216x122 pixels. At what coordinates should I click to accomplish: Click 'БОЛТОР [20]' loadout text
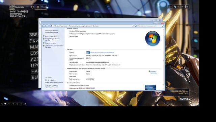click(16, 14)
